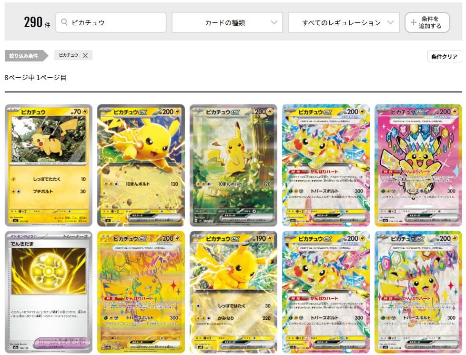
Task: Click the カードの種類 chevron arrow
Action: 274,22
